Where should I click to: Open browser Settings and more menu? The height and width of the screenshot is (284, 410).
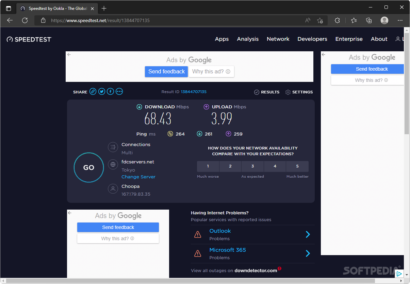point(400,20)
